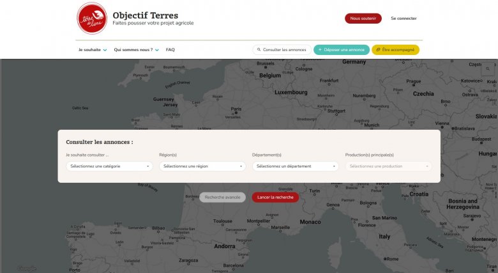Open Sélectionnez un département dropdown

(x=296, y=166)
